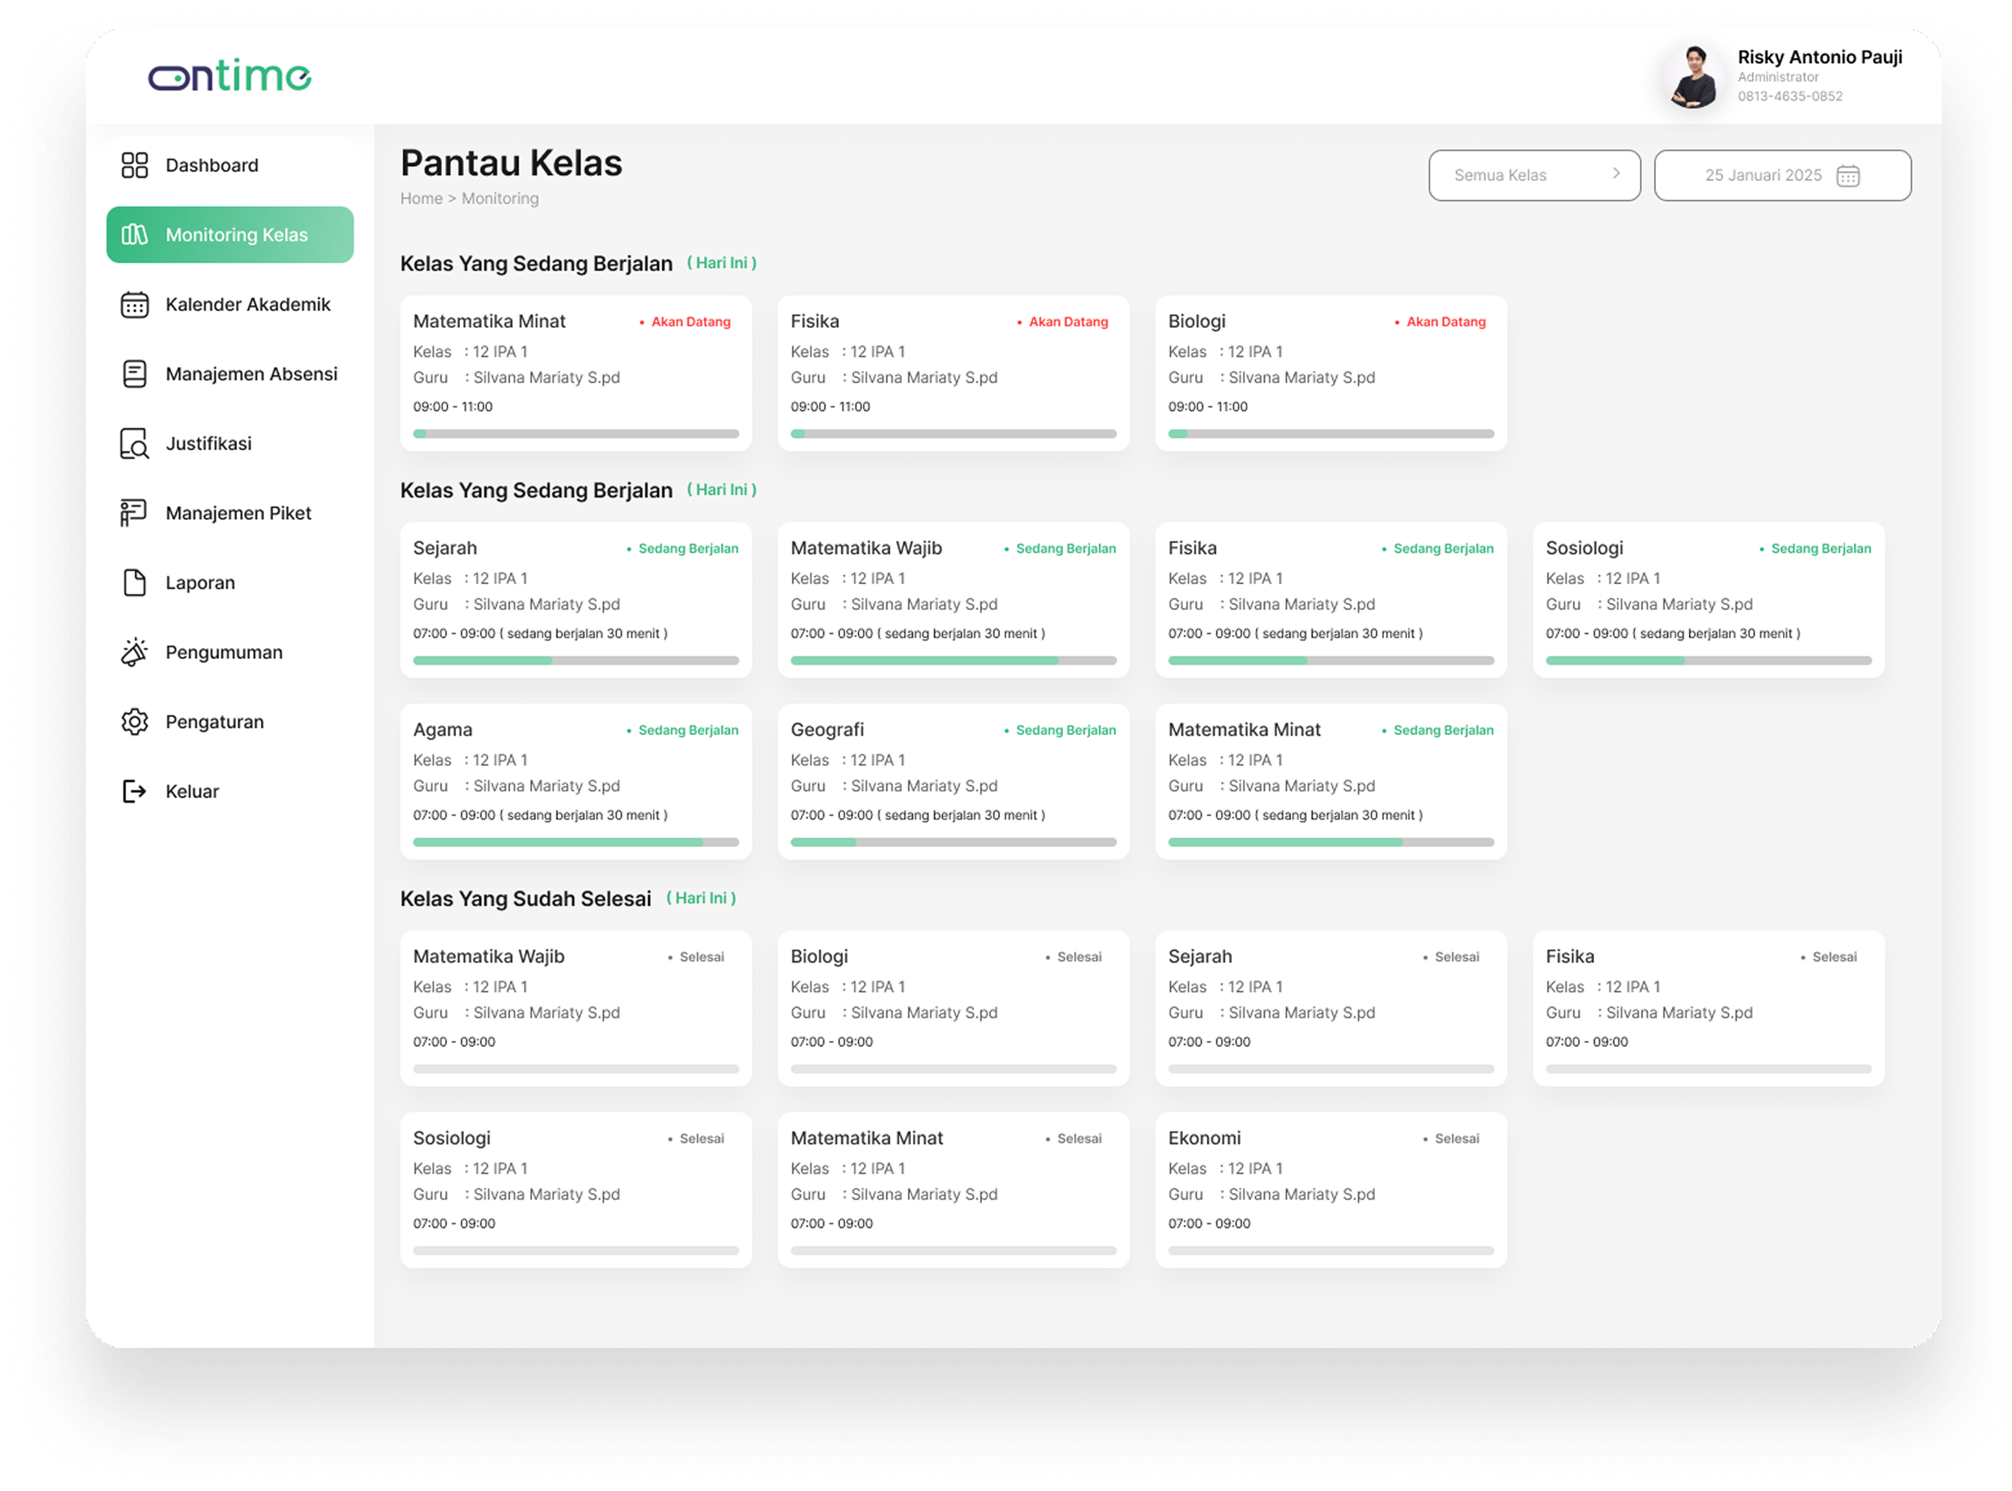The width and height of the screenshot is (2012, 1491).
Task: Click the ontime logo
Action: click(229, 75)
